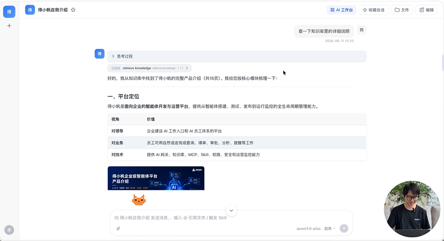Expand the retrieve knowledge tool call chip
This screenshot has width=444, height=241.
pyautogui.click(x=149, y=68)
